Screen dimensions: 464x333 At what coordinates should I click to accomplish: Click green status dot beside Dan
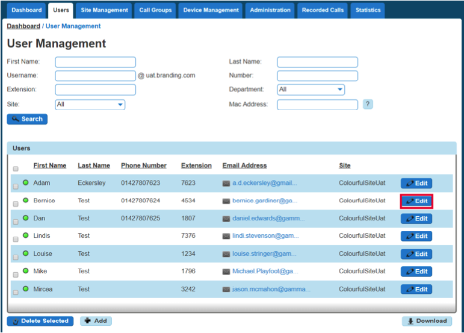coord(26,218)
